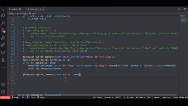Click Layout: us keyboard indicator

(166, 97)
